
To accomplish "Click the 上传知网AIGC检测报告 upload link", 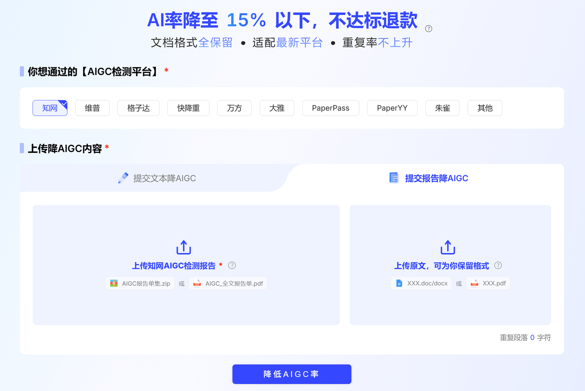I will click(x=174, y=266).
